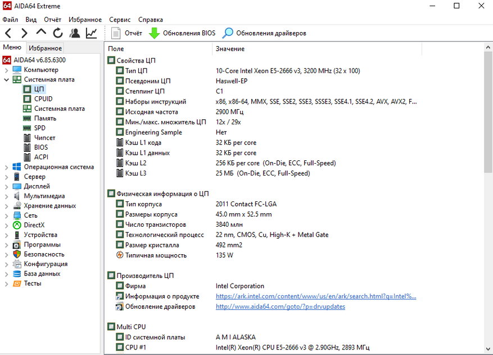Click the Значение column header
The image size is (493, 355).
coord(230,49)
